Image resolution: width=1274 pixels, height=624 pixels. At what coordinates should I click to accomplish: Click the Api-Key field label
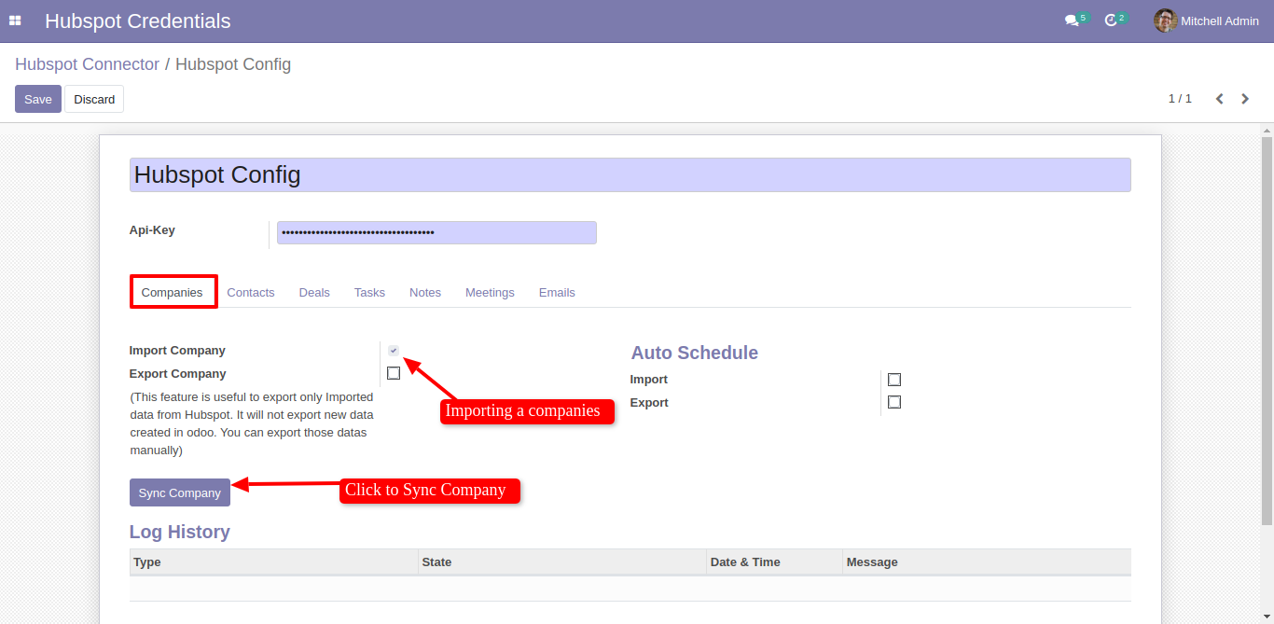tap(152, 230)
